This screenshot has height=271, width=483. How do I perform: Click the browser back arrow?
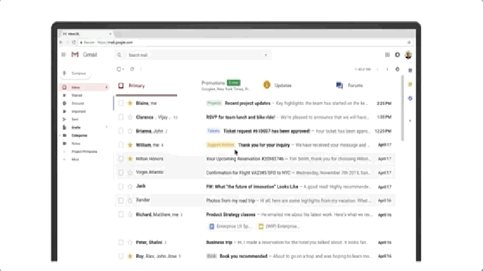[61, 42]
